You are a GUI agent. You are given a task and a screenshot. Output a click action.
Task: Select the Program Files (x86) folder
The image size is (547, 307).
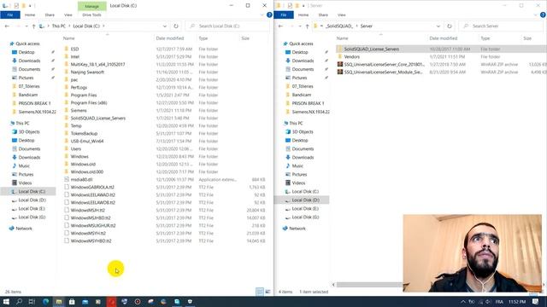pos(89,102)
